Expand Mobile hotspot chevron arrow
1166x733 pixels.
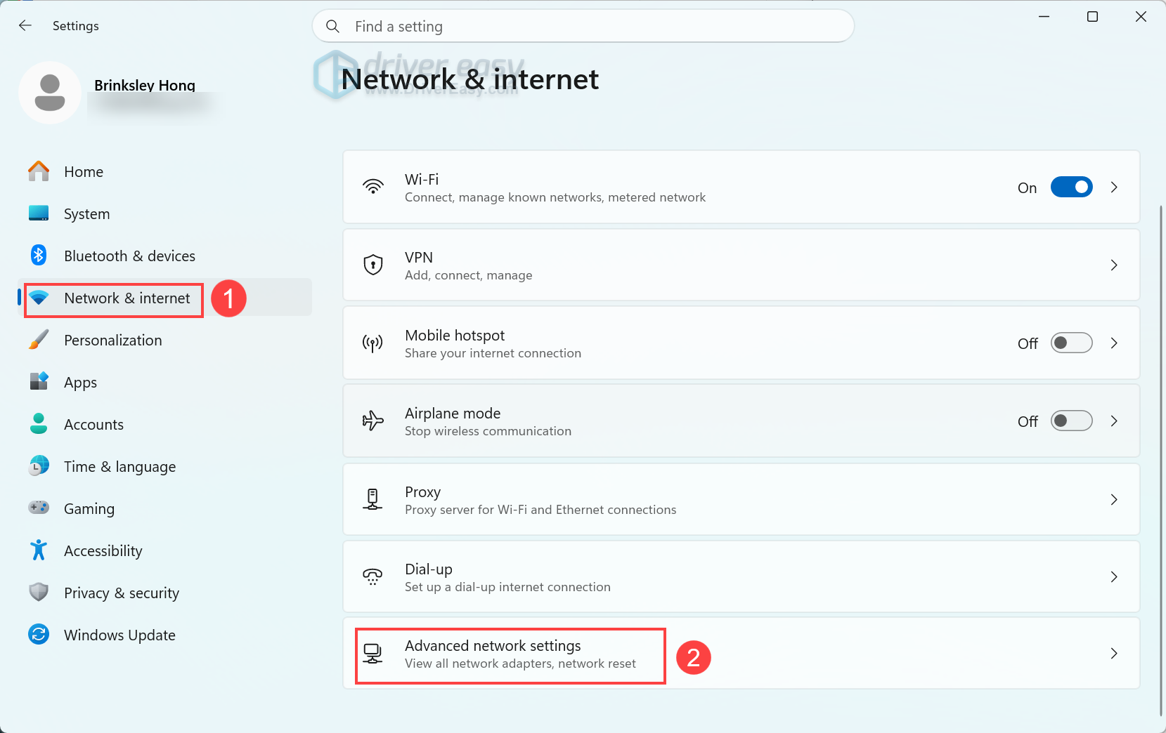[1114, 343]
